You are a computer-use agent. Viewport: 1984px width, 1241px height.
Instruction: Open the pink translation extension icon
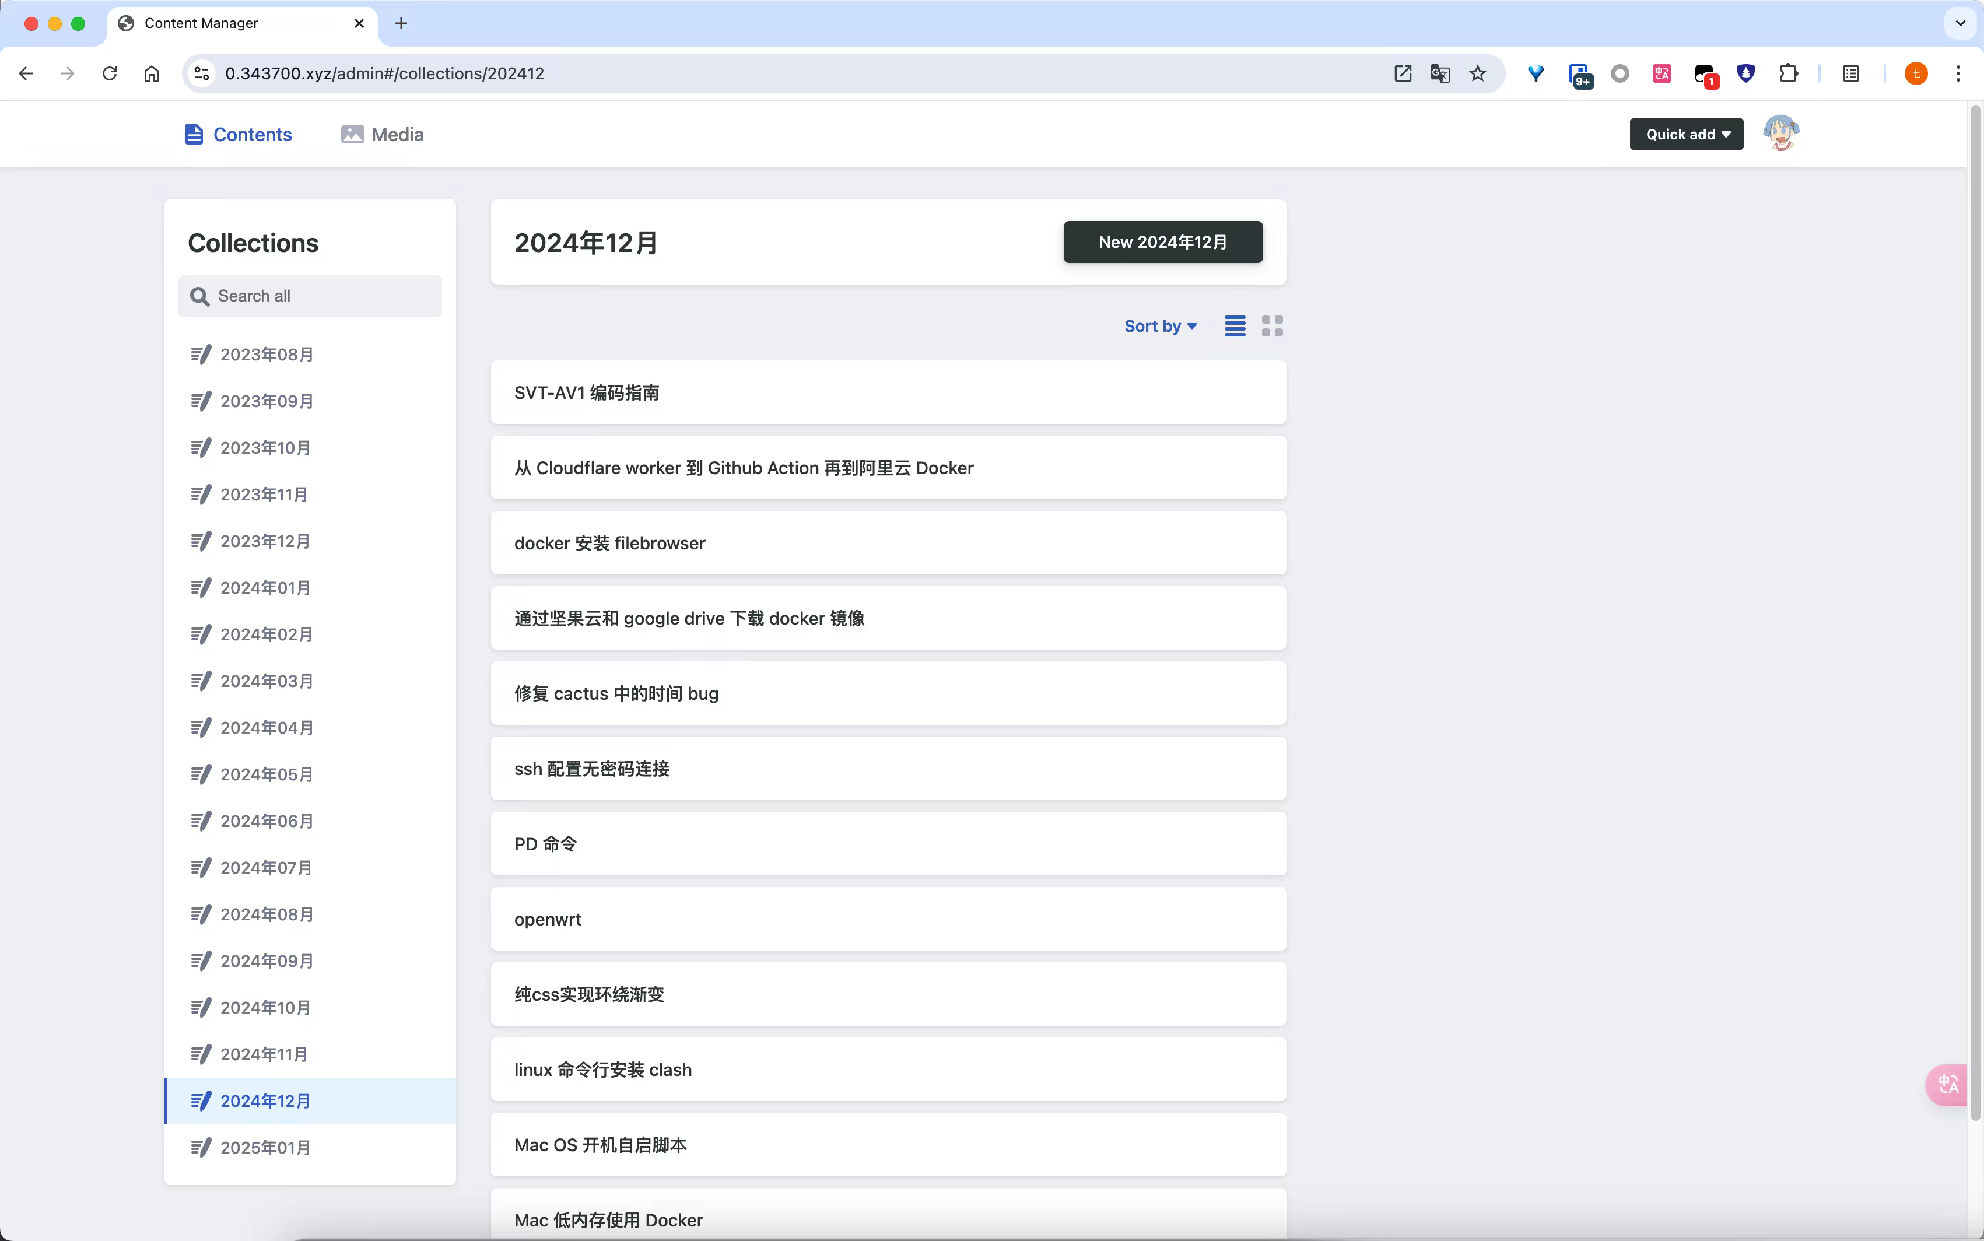[x=1661, y=74]
